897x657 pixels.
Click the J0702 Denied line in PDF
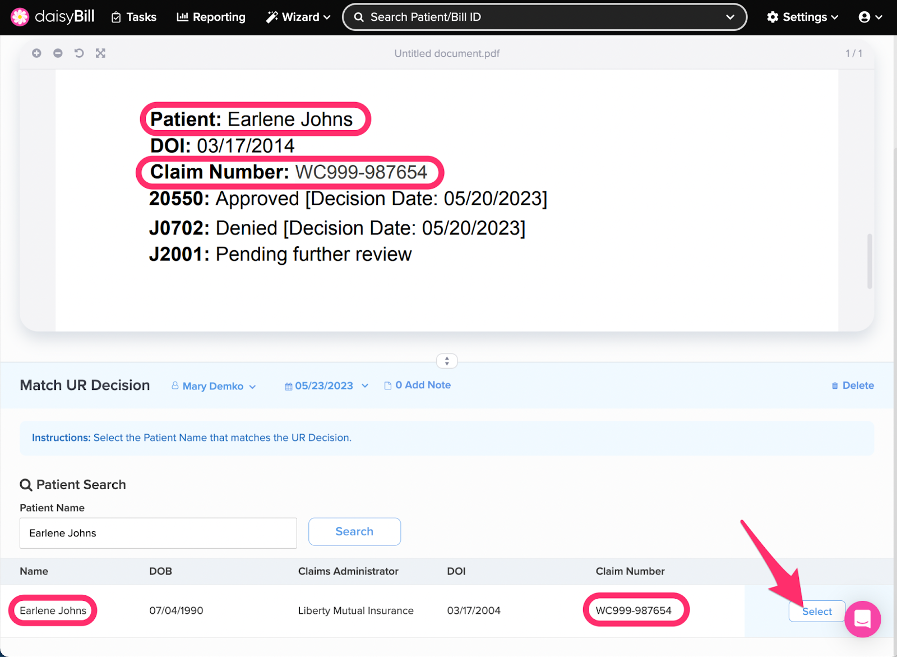coord(337,228)
